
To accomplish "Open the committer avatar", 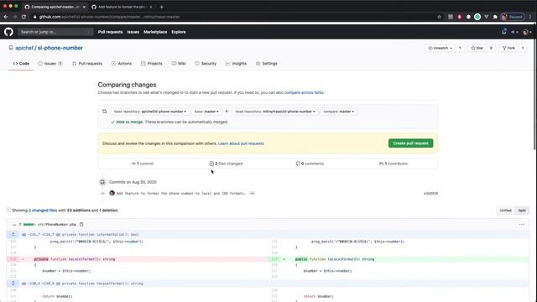I will (x=112, y=193).
